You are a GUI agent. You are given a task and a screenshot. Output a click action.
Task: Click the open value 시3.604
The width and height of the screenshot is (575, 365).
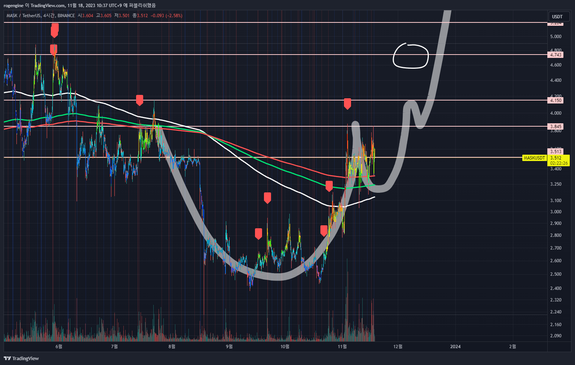coord(85,16)
